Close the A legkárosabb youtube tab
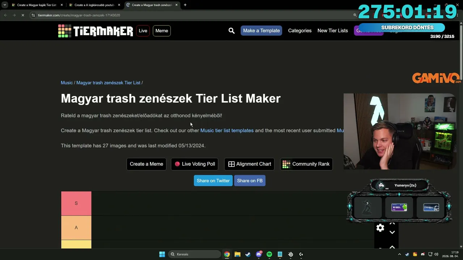This screenshot has height=260, width=463. (x=119, y=5)
